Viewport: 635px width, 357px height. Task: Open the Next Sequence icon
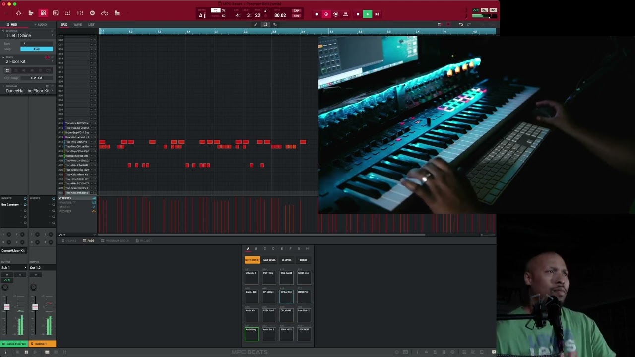(x=117, y=13)
